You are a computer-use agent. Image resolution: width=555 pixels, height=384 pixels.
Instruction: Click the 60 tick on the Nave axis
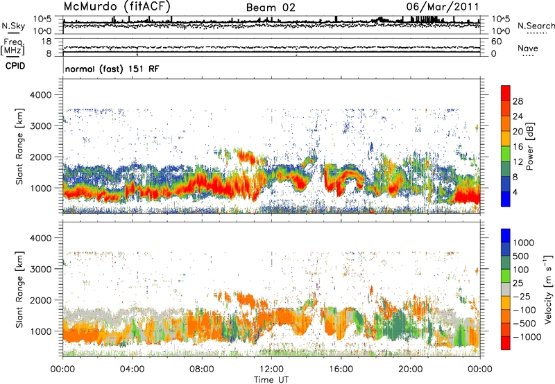(496, 42)
